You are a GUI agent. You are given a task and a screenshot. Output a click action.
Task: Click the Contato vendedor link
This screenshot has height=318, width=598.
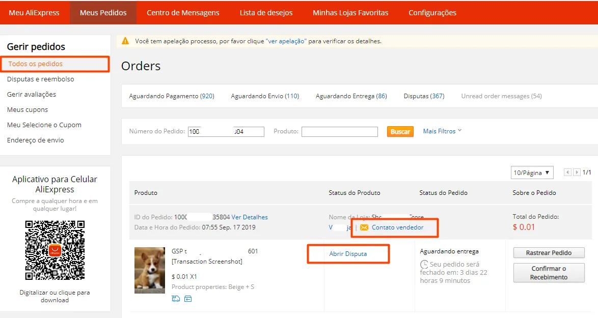[397, 227]
